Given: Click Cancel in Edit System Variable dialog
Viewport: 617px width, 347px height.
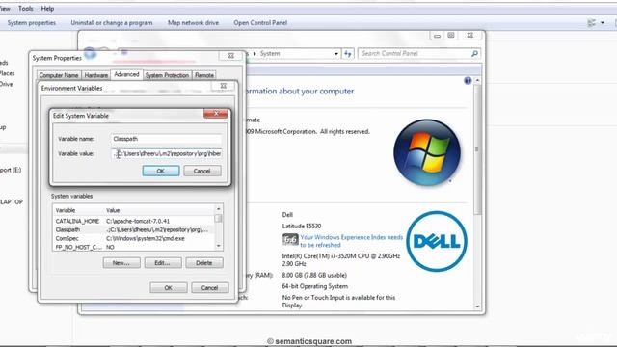Looking at the screenshot, I should coord(201,171).
